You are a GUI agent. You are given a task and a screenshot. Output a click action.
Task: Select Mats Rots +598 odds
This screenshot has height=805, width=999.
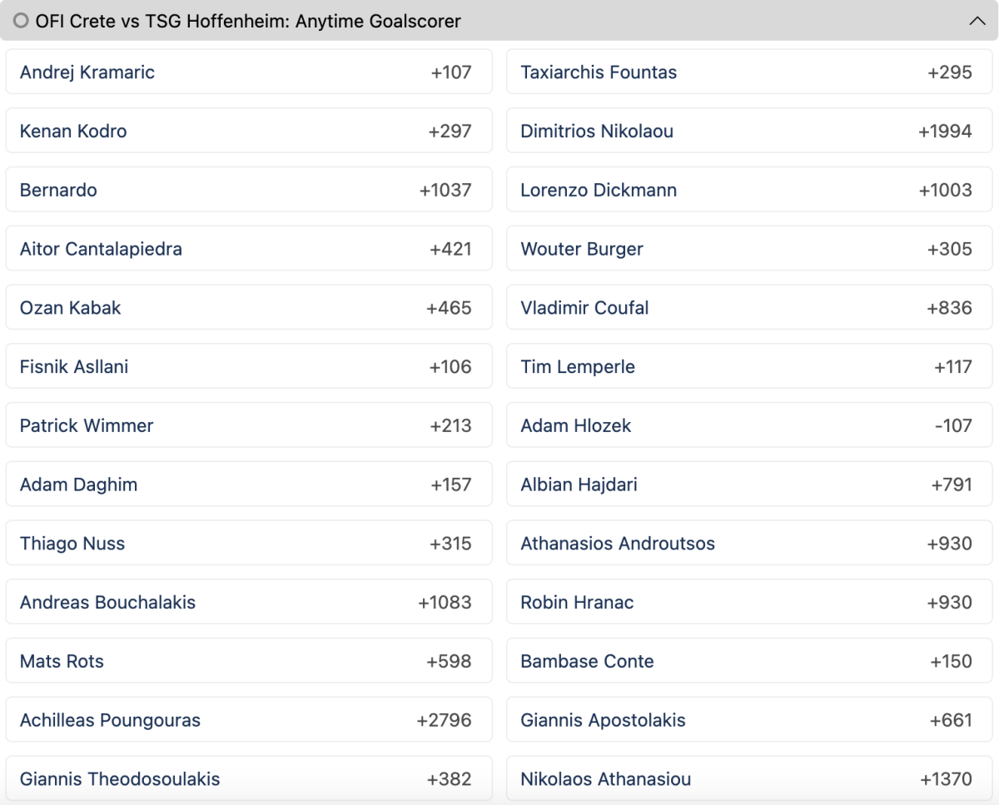click(x=249, y=661)
